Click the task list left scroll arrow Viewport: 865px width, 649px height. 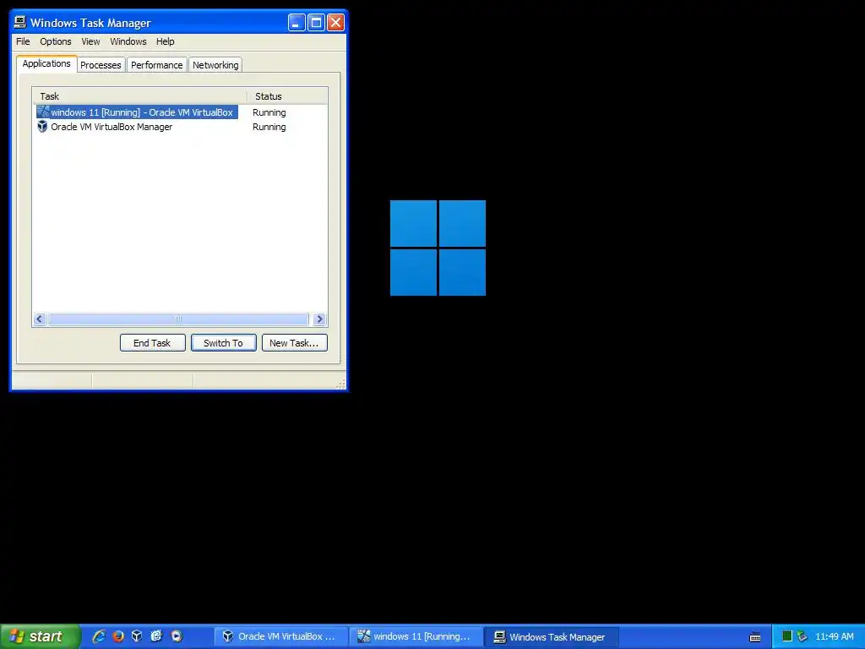[x=40, y=319]
